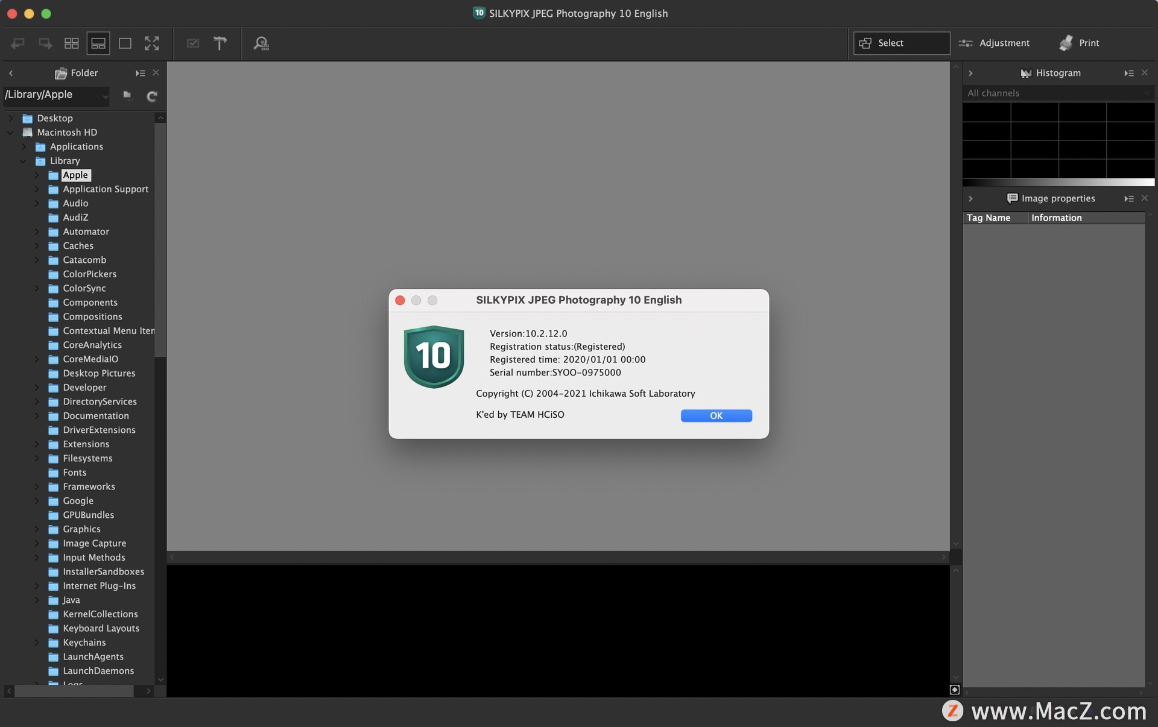Click the Adjustment section button

pos(995,43)
